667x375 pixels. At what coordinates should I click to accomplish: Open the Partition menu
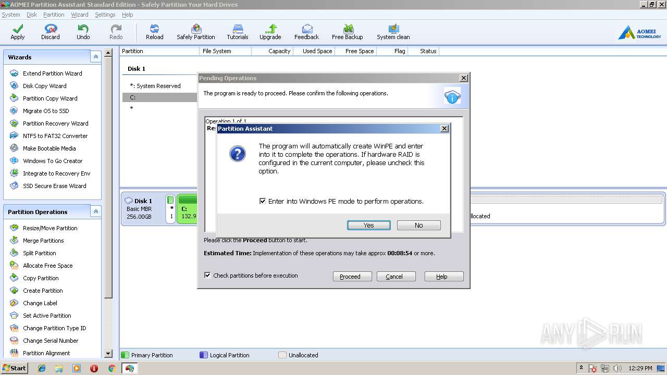(54, 15)
